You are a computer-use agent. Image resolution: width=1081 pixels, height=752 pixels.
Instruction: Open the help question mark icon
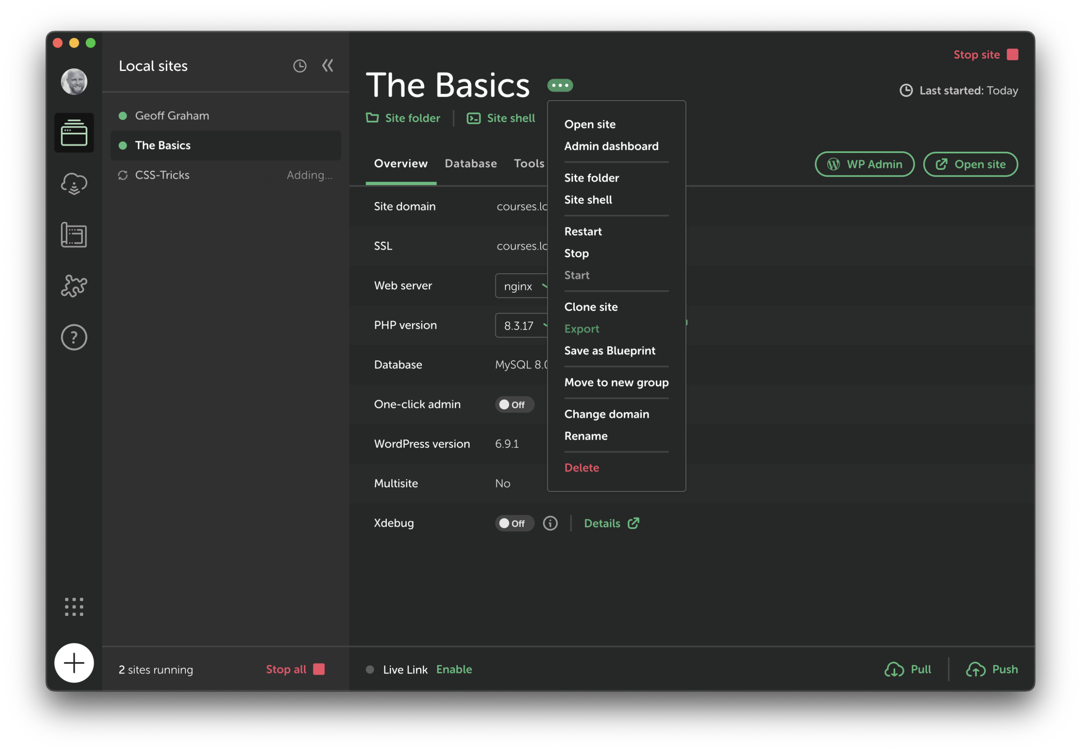74,337
